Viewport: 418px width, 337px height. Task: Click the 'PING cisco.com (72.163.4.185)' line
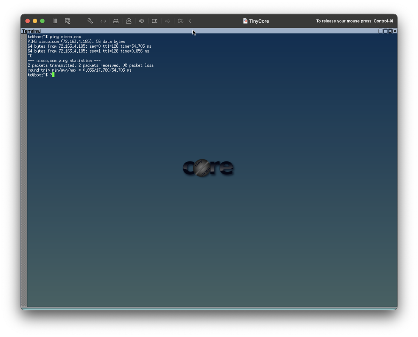coord(76,41)
